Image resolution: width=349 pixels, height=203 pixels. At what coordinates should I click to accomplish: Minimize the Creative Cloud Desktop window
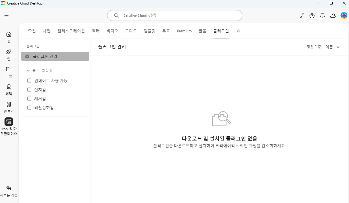coord(318,3)
